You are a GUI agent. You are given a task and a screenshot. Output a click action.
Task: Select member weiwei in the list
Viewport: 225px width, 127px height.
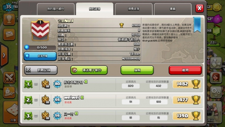[x=112, y=100]
